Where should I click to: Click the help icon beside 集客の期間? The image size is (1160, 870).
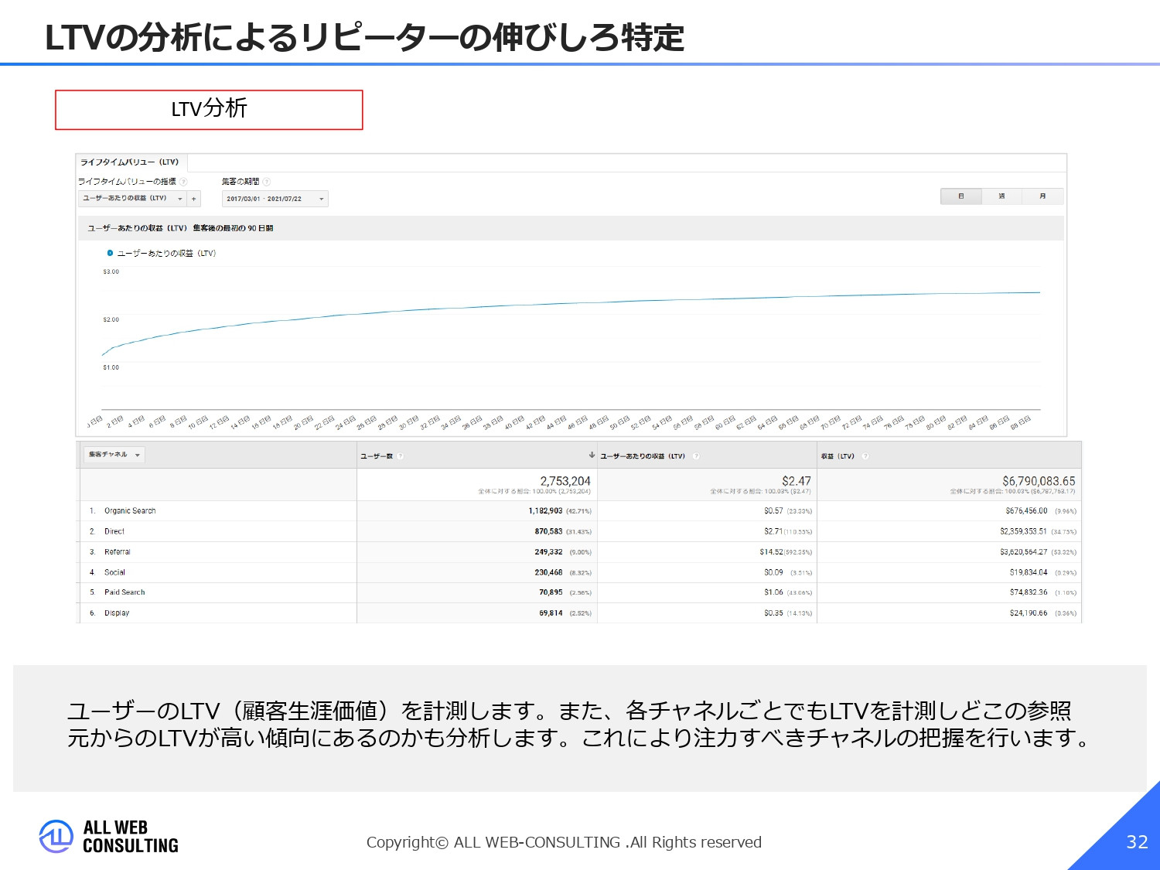pyautogui.click(x=266, y=181)
